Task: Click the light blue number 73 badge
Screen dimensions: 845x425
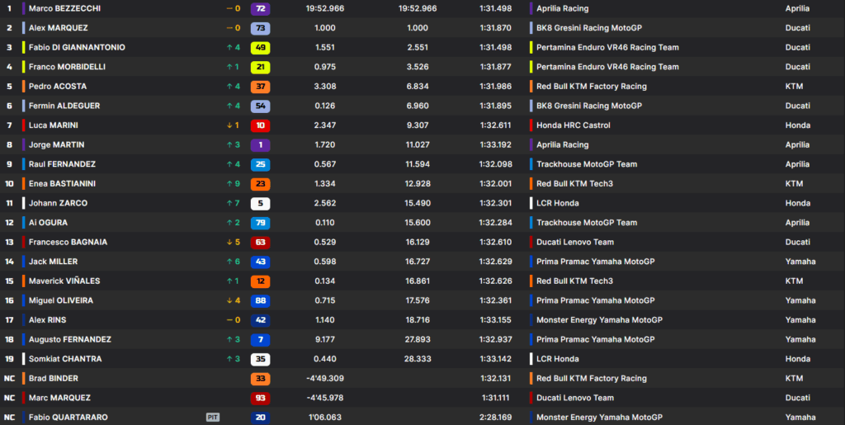Action: click(260, 28)
